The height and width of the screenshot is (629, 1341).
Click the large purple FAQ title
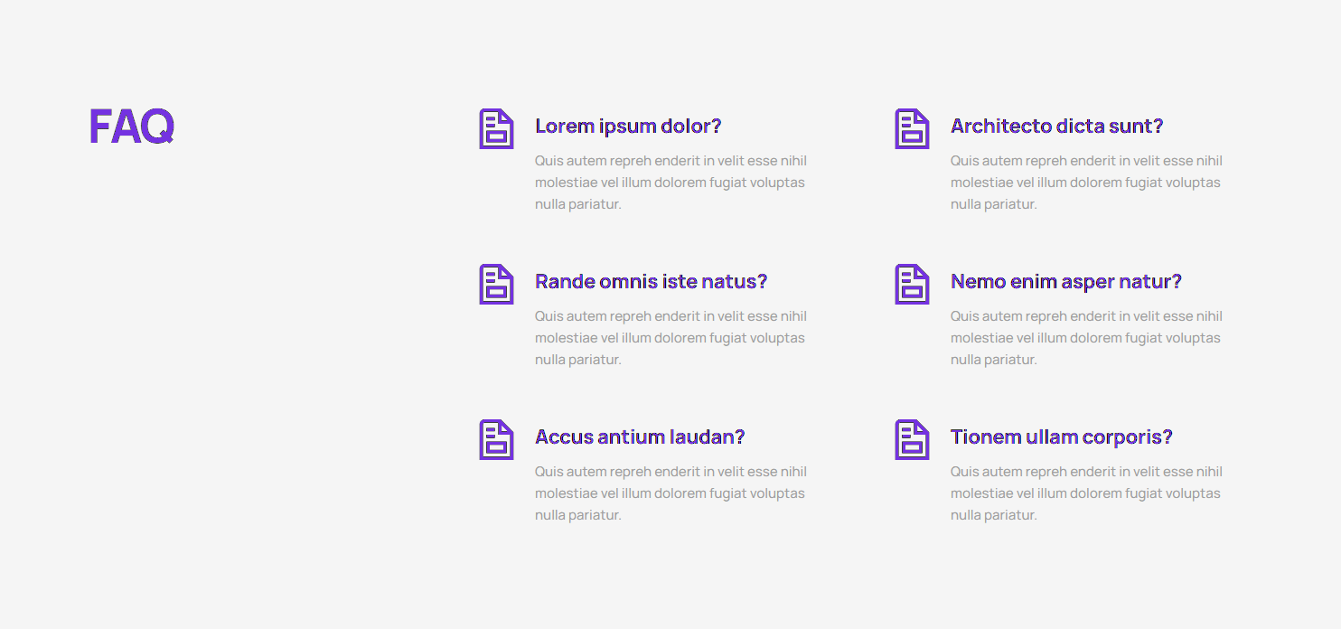coord(131,127)
